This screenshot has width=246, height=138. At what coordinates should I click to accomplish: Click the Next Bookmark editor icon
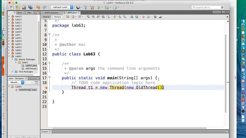pyautogui.click(x=120, y=17)
